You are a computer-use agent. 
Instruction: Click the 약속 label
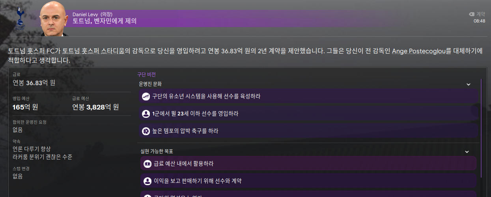[17, 141]
